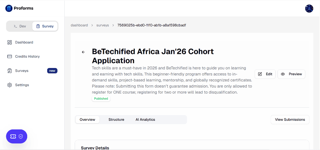Switch to the AI Analytics tab

[x=145, y=119]
